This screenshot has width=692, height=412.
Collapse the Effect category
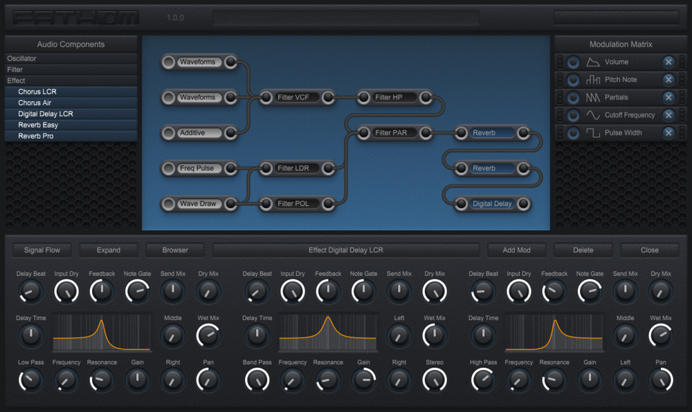pyautogui.click(x=71, y=81)
